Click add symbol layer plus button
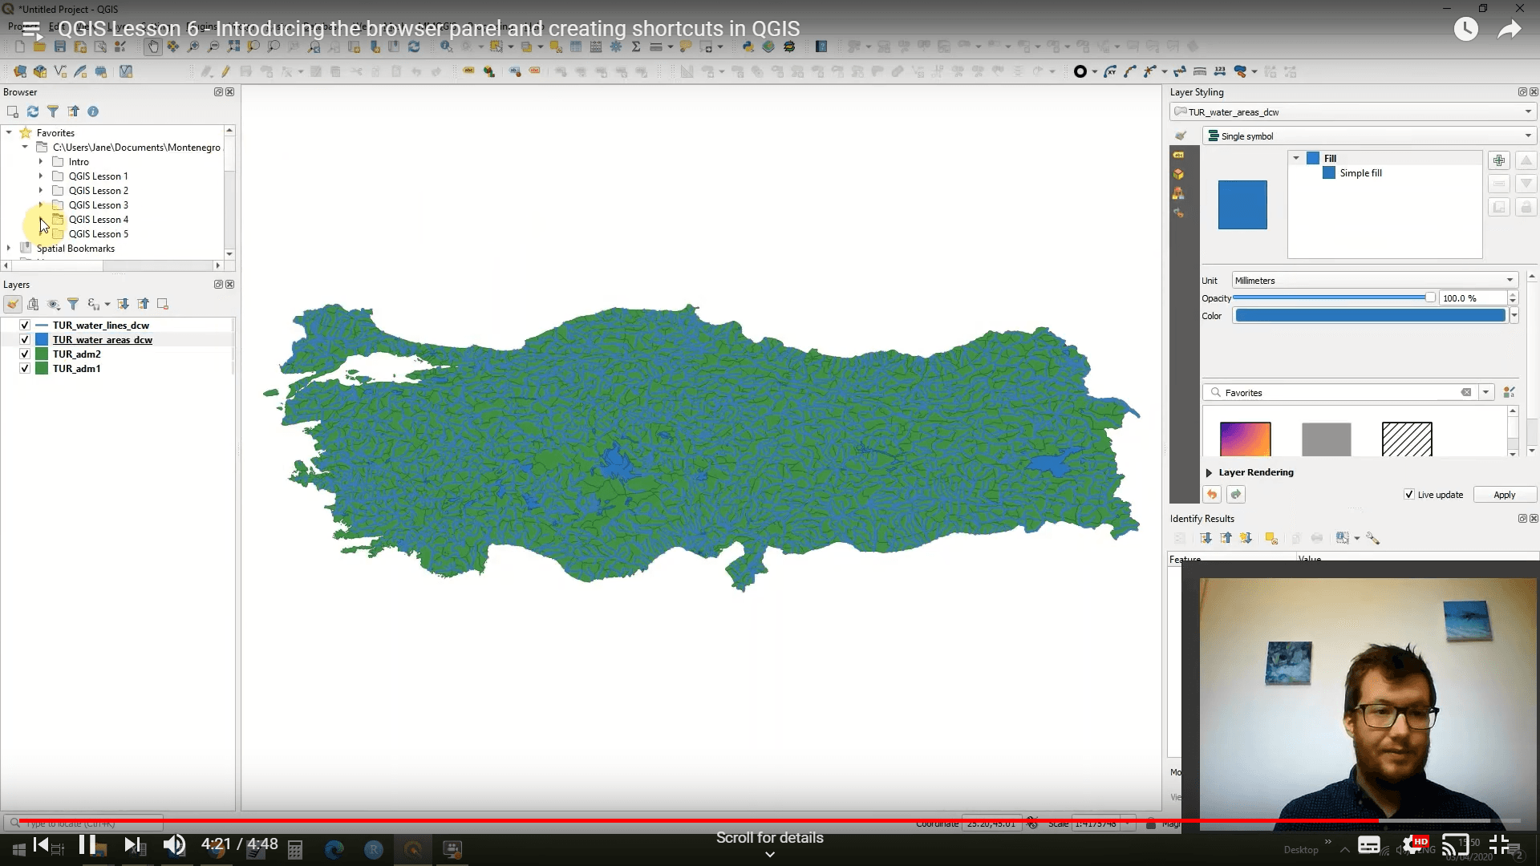 click(1498, 160)
